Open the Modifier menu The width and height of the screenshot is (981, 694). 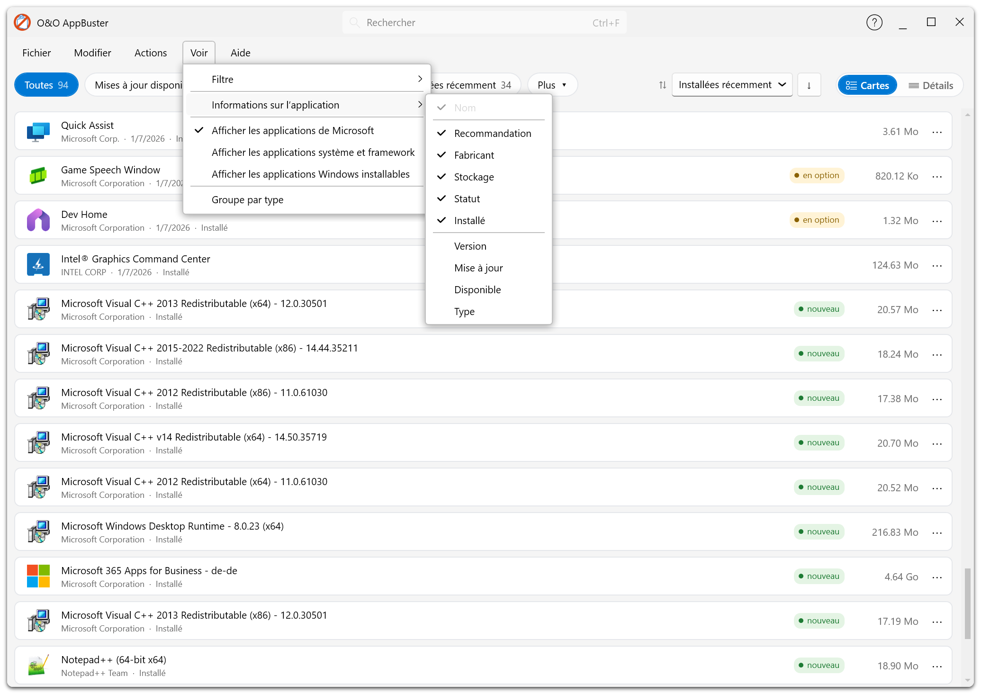point(92,53)
